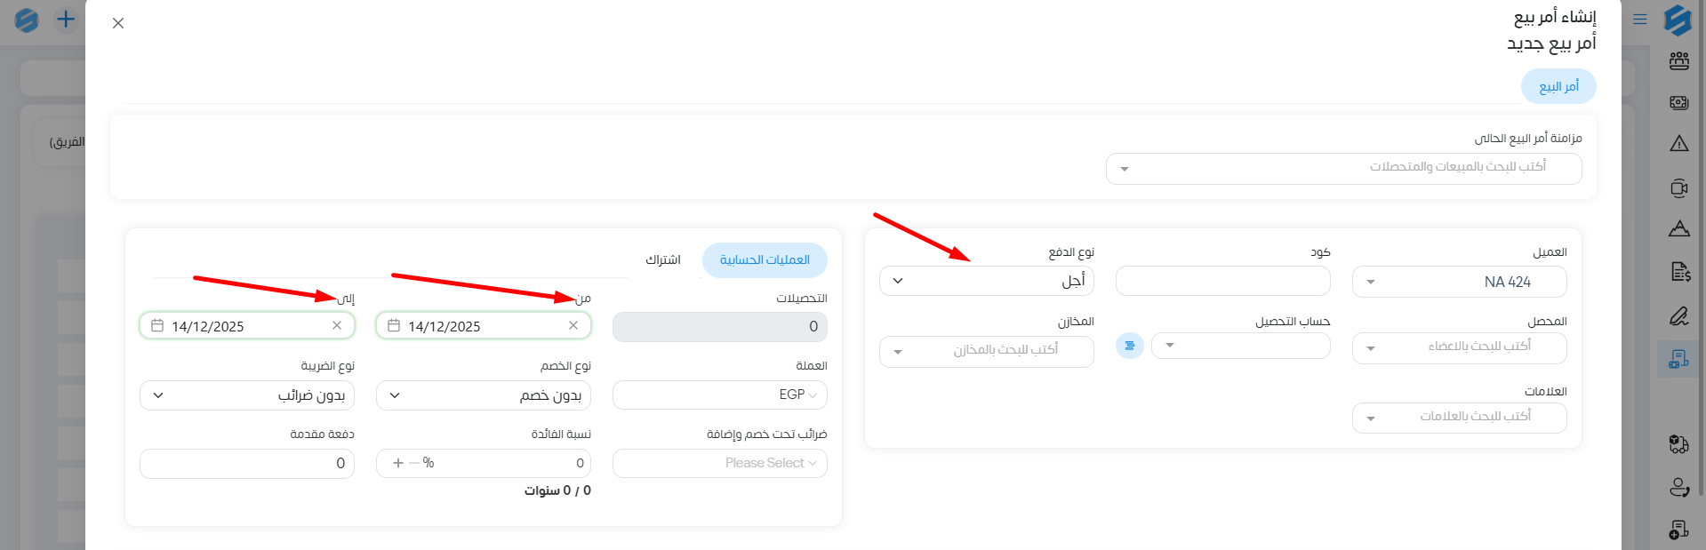Click the كود input field
Viewport: 1706px width, 550px height.
click(1222, 282)
